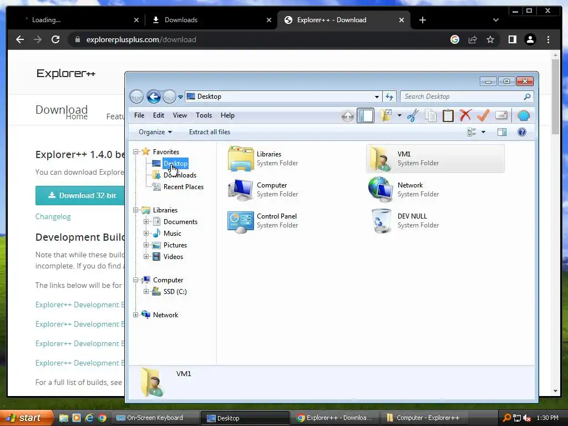Toggle the preview pane button
This screenshot has width=568, height=426.
click(x=502, y=132)
